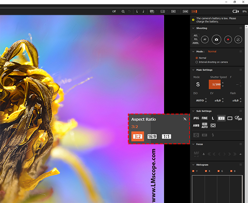248x203 pixels.
Task: Collapse the Main Settings section
Action: click(193, 70)
